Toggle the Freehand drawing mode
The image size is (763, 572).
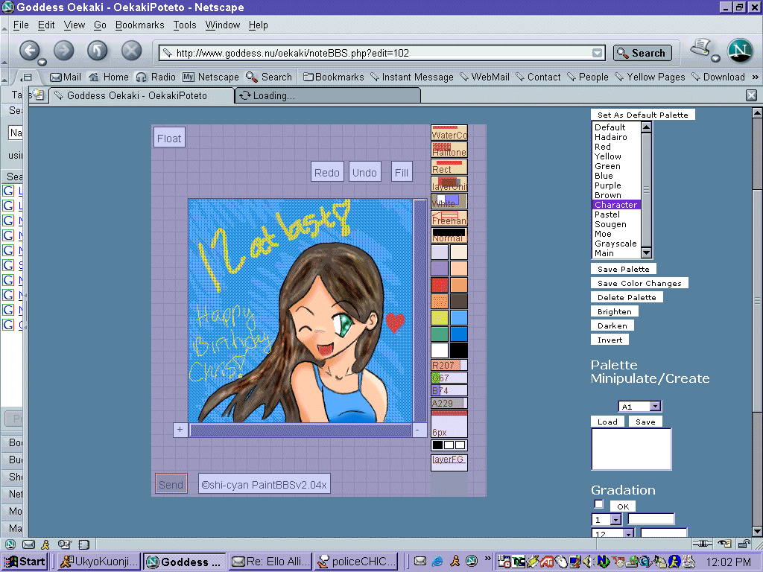click(449, 218)
